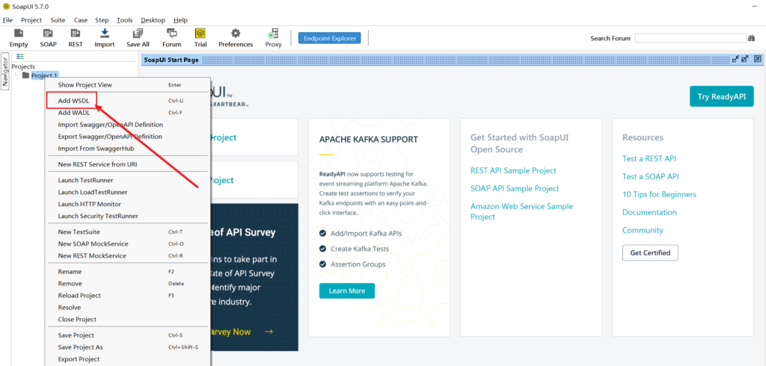The image size is (766, 366).
Task: Click the Start Page detach window icon
Action: click(x=736, y=59)
